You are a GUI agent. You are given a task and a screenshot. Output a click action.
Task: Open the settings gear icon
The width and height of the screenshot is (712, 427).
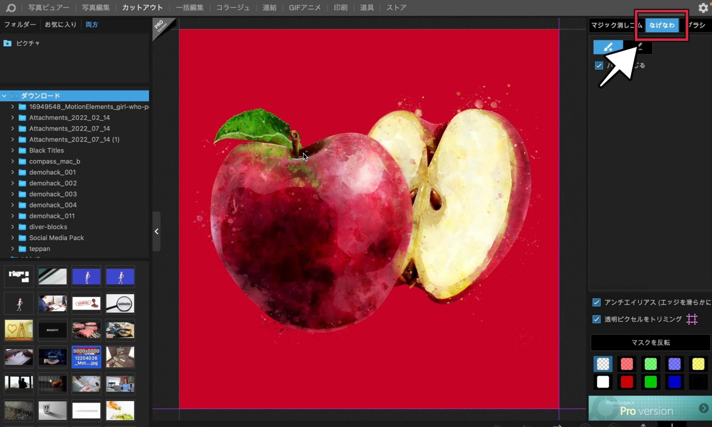click(x=703, y=8)
